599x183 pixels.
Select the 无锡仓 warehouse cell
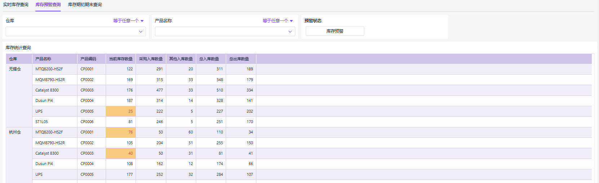click(x=19, y=95)
